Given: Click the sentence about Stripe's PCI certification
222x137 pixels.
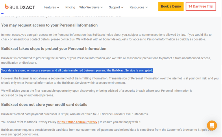Looking at the screenshot, I should (x=75, y=114).
